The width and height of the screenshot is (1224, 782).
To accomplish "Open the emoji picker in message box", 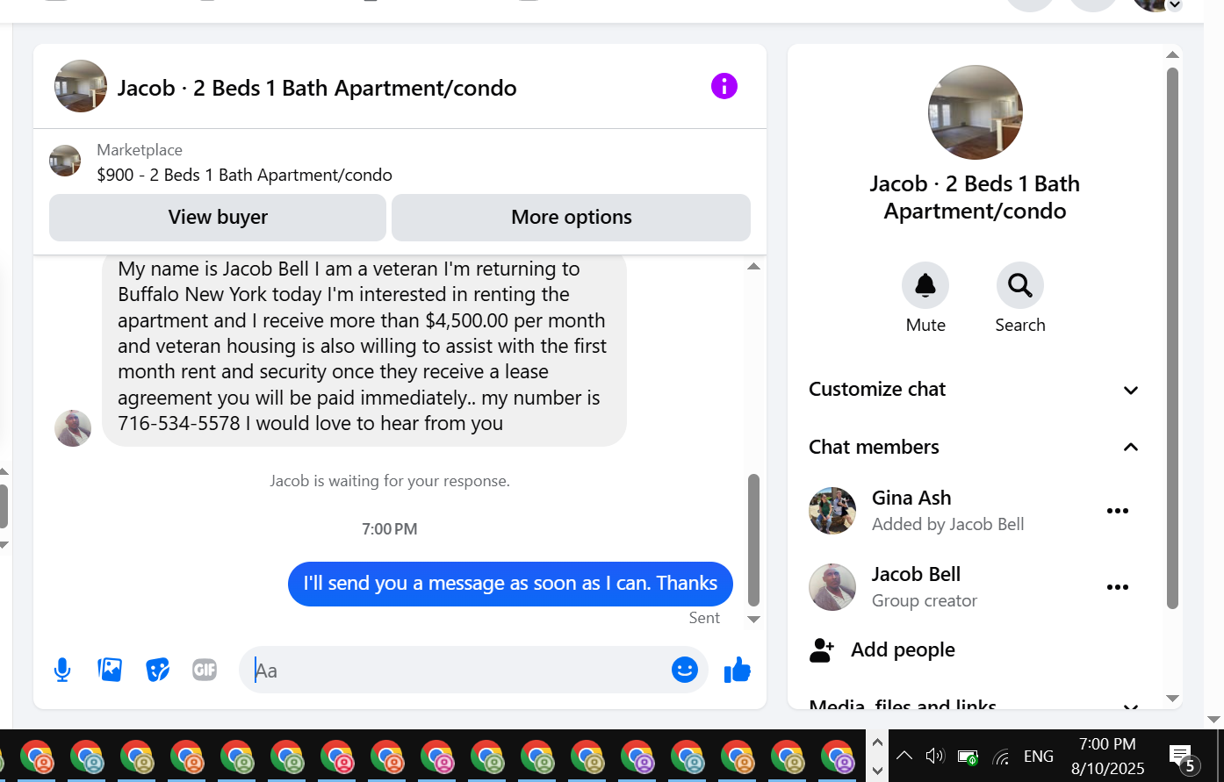I will pos(685,670).
